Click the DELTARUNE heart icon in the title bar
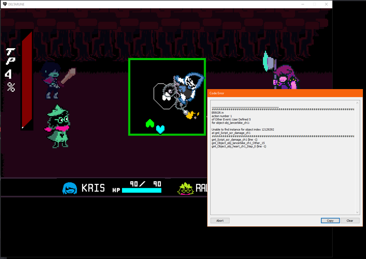Image resolution: width=366 pixels, height=259 pixels. [5, 4]
